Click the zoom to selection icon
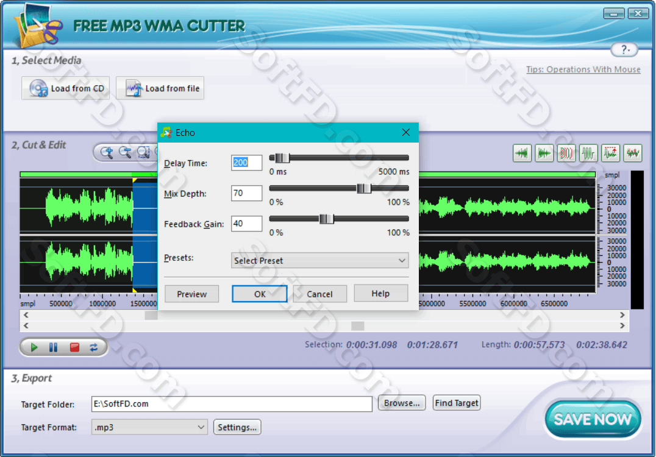656x457 pixels. pyautogui.click(x=143, y=152)
